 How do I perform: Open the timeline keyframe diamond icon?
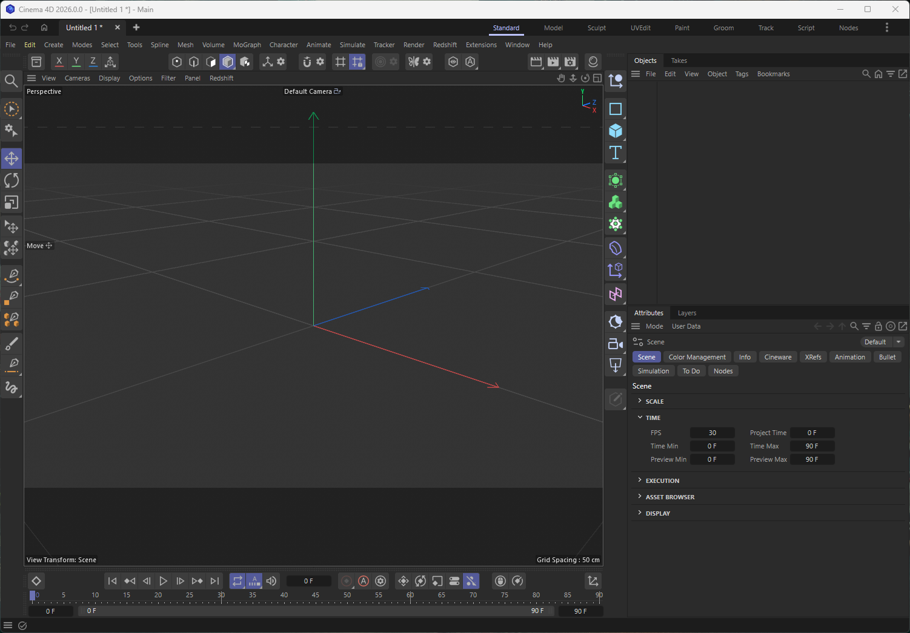pos(36,581)
